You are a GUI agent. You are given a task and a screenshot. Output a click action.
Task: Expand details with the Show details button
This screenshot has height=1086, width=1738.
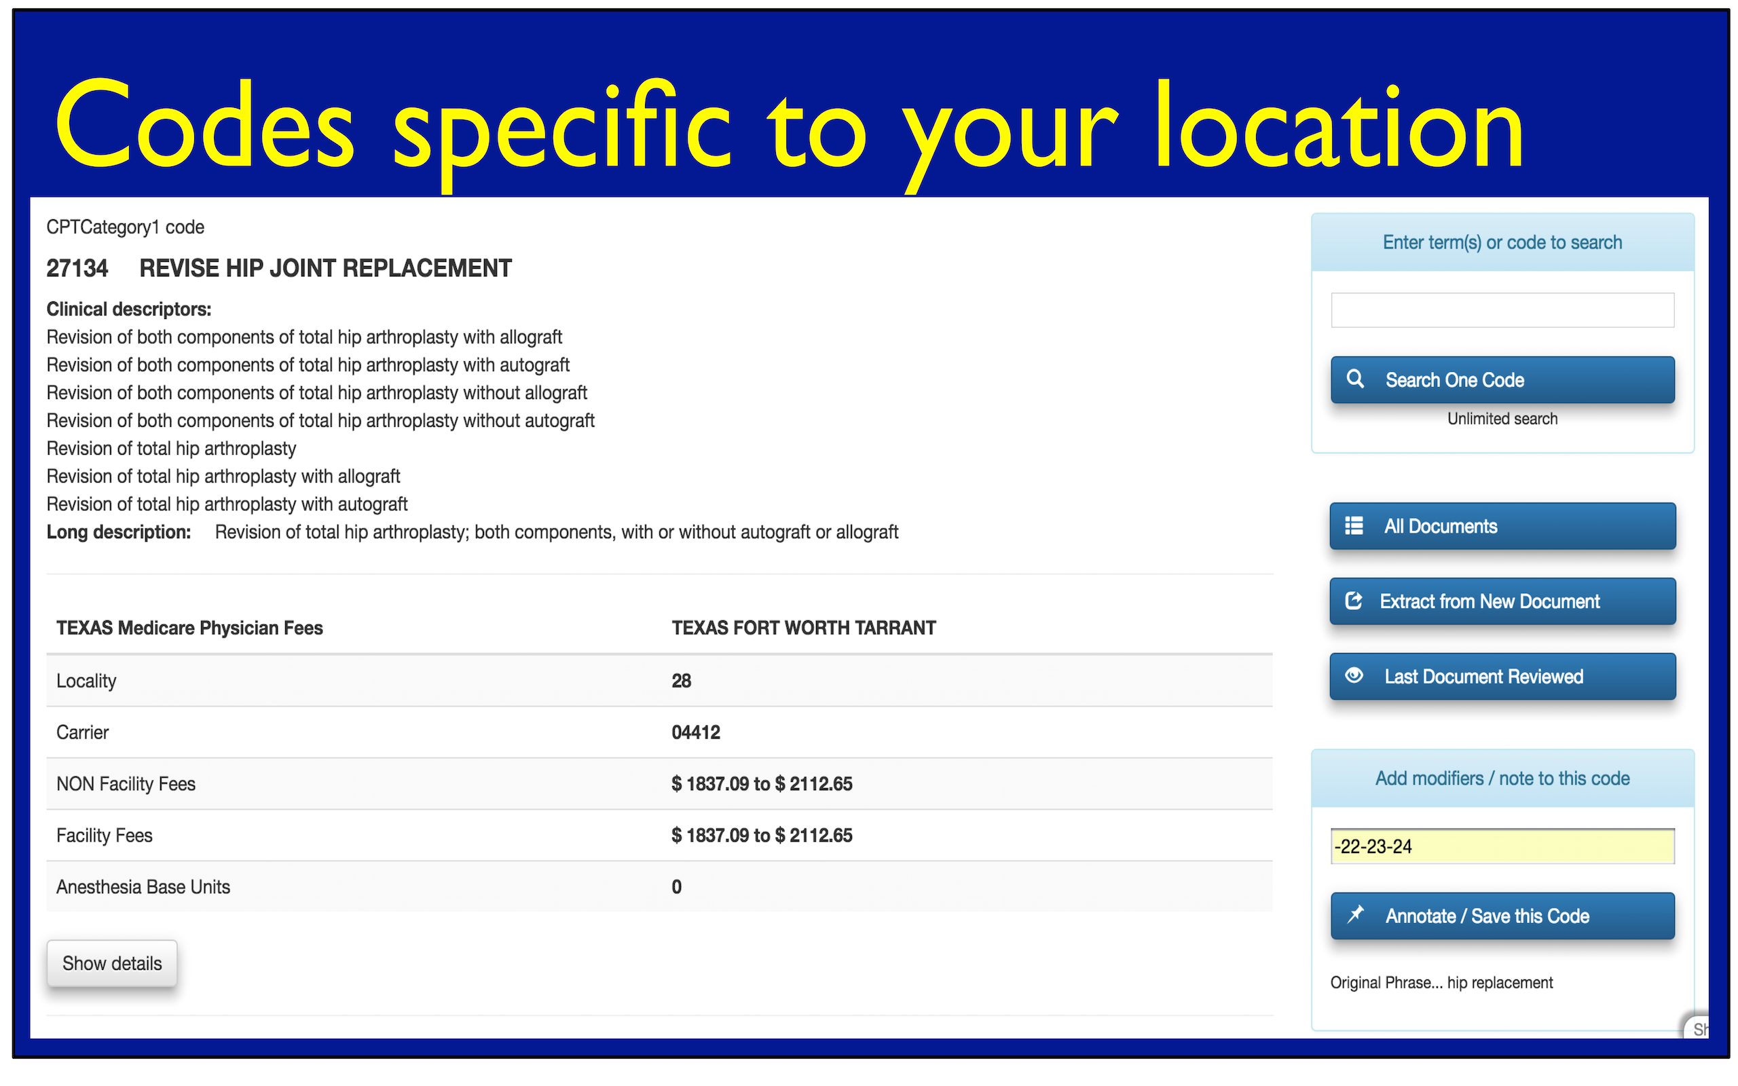[112, 963]
